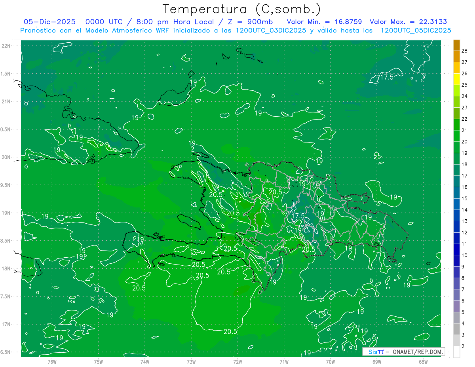Click legend value 15
Viewport: 475px width, 367px height.
(x=464, y=198)
